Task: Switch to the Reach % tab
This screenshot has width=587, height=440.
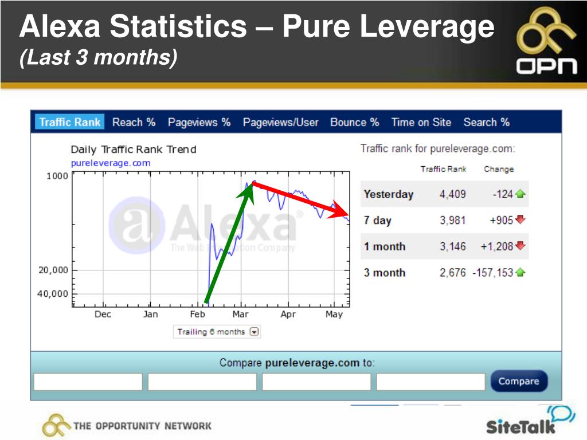Action: (x=134, y=123)
